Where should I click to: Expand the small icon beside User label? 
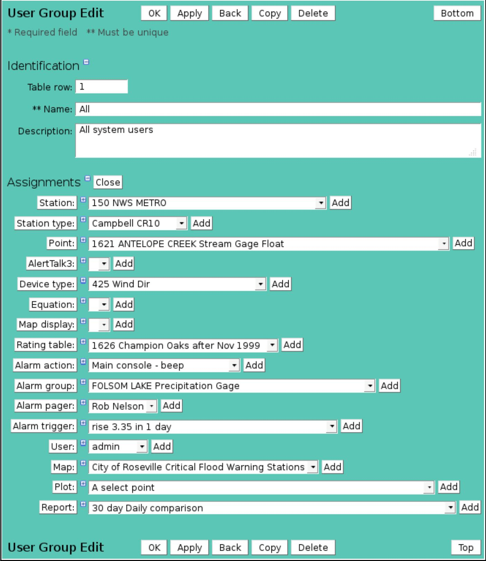83,443
